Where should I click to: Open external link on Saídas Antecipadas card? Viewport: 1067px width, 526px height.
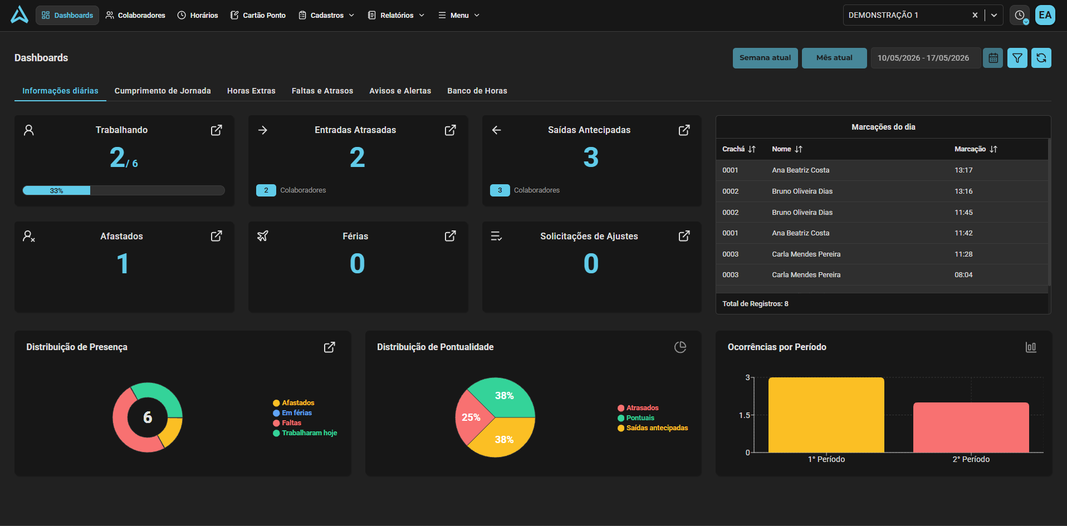coord(684,130)
